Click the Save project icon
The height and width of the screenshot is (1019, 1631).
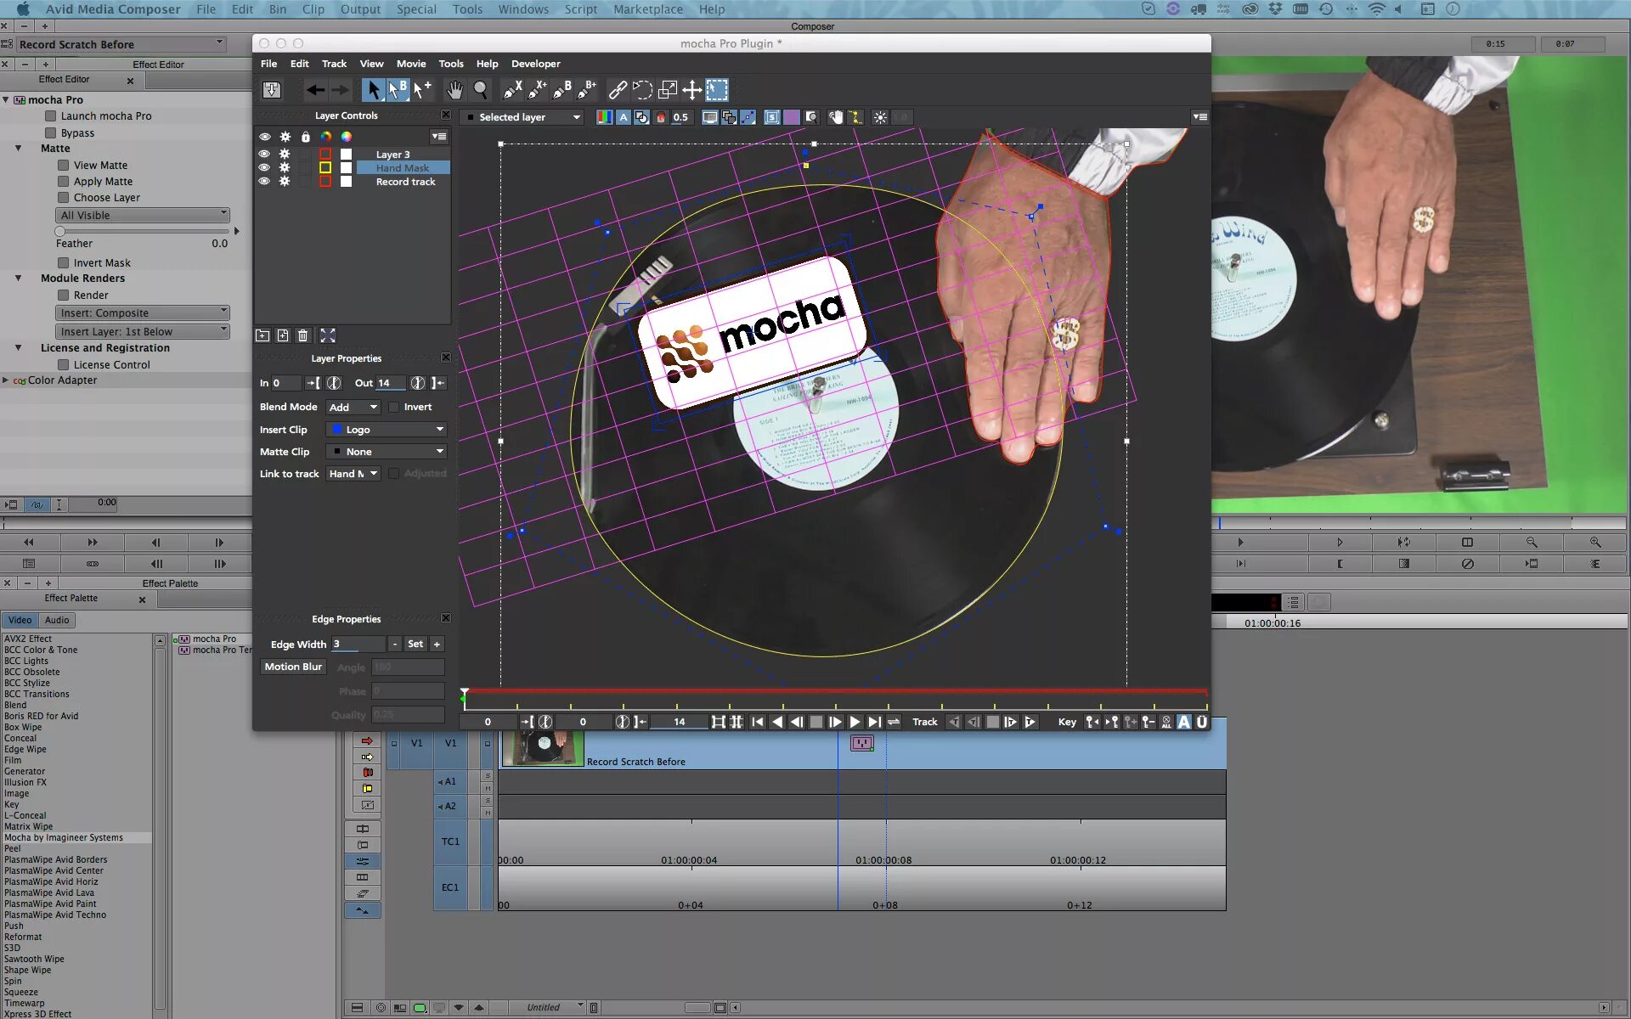(272, 90)
